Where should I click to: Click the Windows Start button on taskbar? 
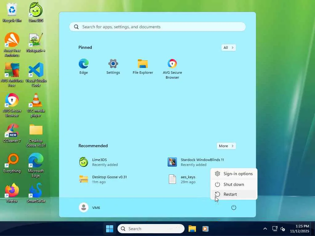click(110, 229)
